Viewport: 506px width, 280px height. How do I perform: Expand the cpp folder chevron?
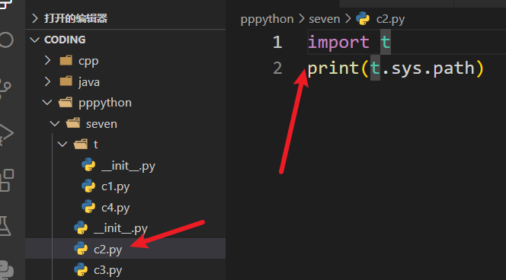(x=47, y=60)
